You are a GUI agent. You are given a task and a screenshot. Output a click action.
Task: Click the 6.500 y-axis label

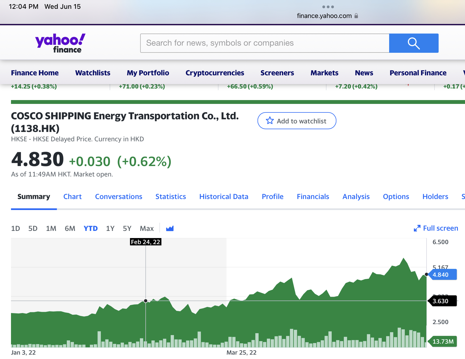click(x=440, y=242)
